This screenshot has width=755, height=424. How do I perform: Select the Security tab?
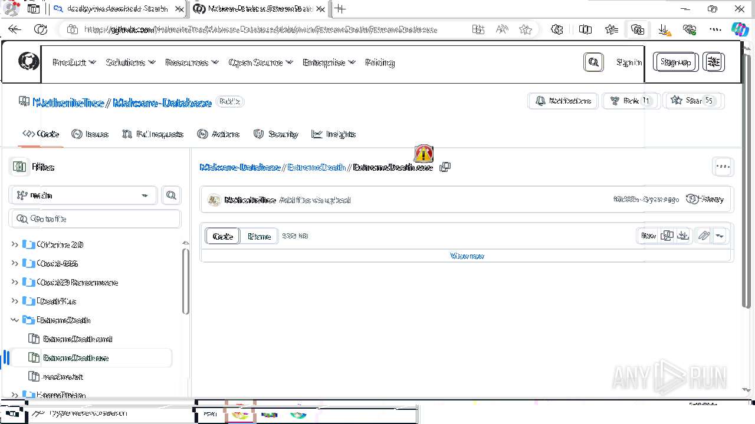pyautogui.click(x=275, y=134)
